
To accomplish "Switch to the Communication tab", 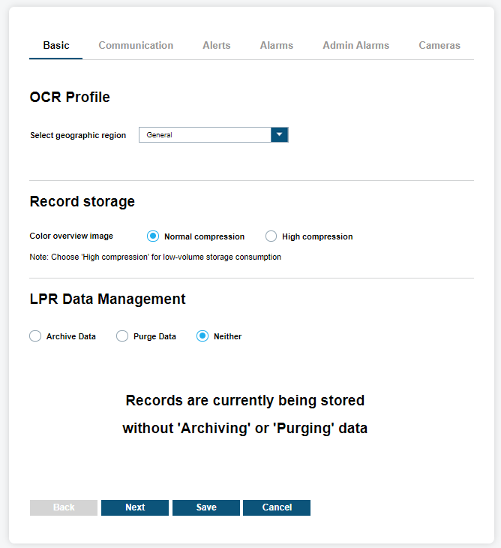I will coord(136,46).
